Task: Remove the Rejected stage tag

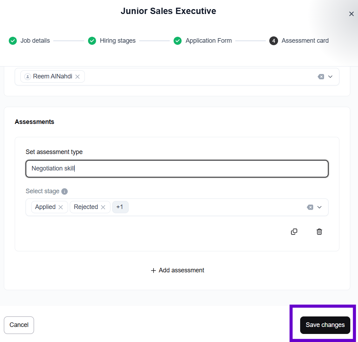Action: (x=103, y=207)
